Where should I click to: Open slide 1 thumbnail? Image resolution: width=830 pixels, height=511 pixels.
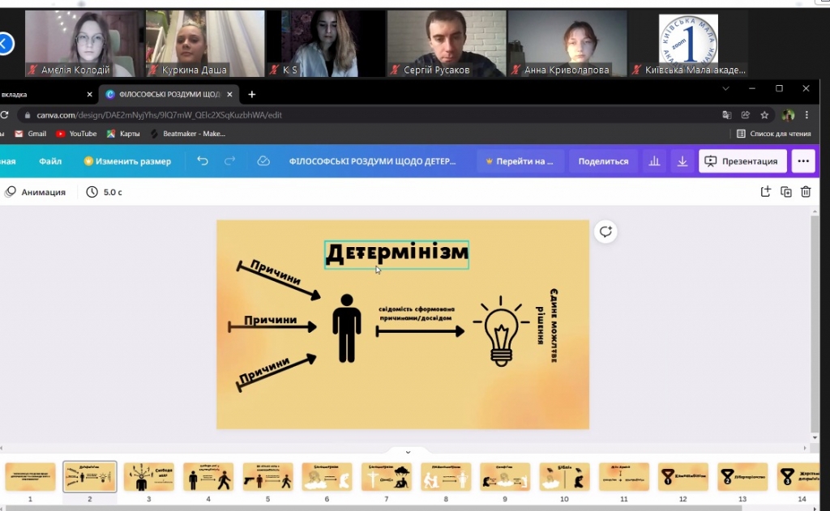point(30,477)
